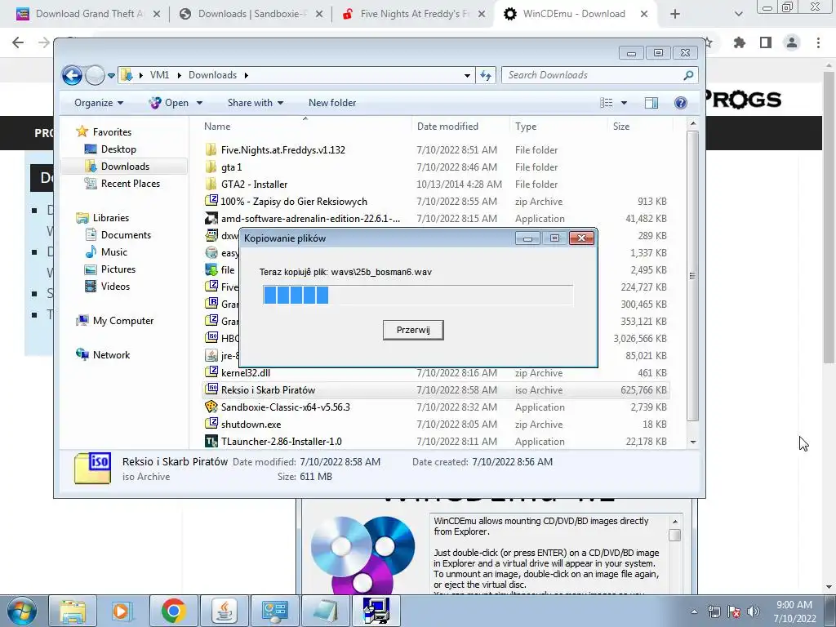Sort by the Name column header

tap(217, 127)
